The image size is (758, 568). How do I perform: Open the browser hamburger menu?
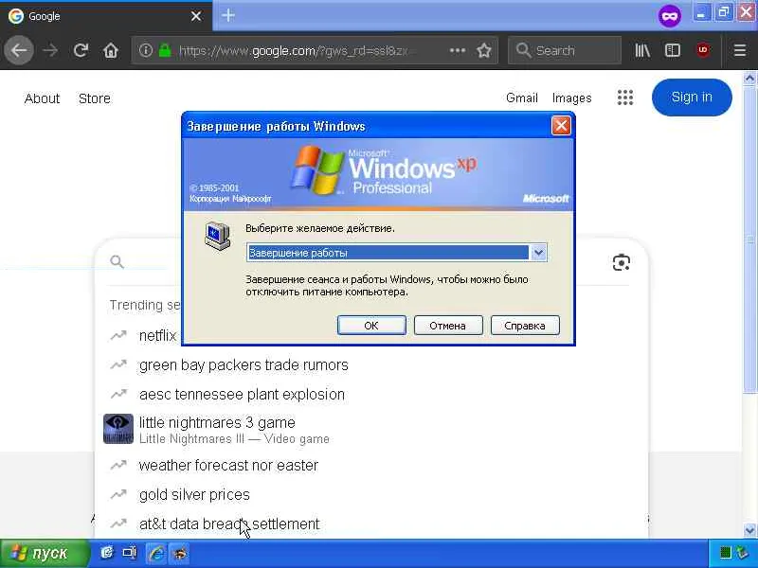coord(740,50)
